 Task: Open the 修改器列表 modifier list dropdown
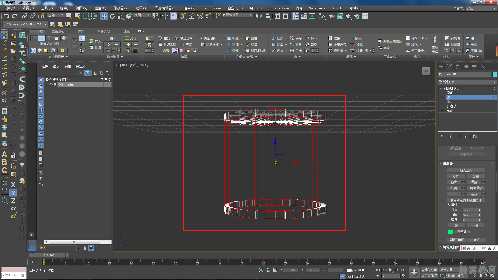[x=467, y=82]
